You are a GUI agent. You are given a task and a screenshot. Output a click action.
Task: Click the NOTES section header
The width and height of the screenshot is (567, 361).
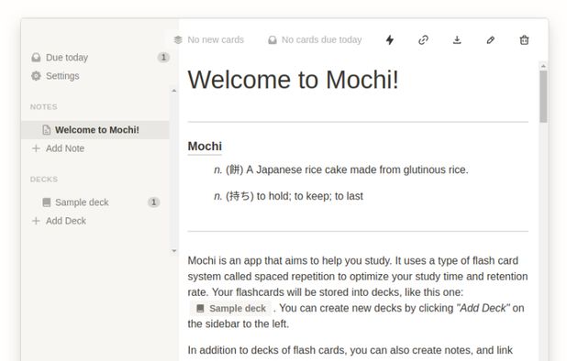[44, 107]
